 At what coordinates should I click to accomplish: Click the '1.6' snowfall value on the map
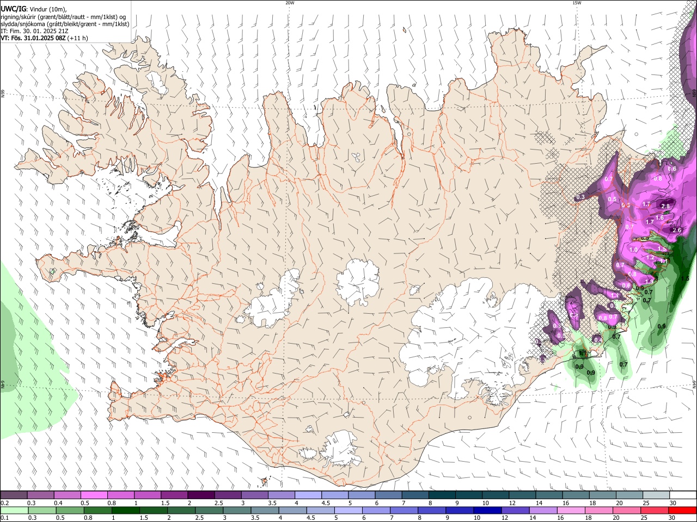(659, 217)
